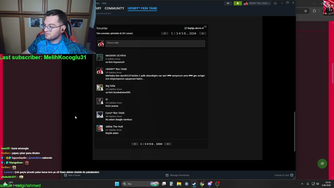Click the Steam page vertical scrollbar
334x188 pixels.
click(295, 131)
